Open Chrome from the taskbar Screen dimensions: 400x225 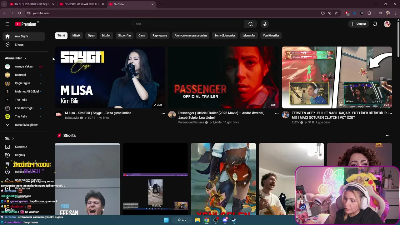(207, 220)
